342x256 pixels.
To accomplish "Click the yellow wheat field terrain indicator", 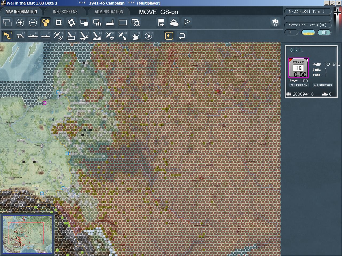I will coord(308,32).
